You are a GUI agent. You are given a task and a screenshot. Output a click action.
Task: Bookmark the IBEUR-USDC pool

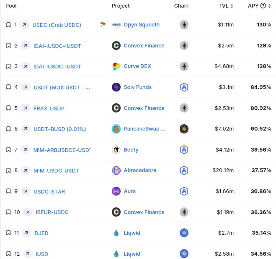pyautogui.click(x=8, y=212)
